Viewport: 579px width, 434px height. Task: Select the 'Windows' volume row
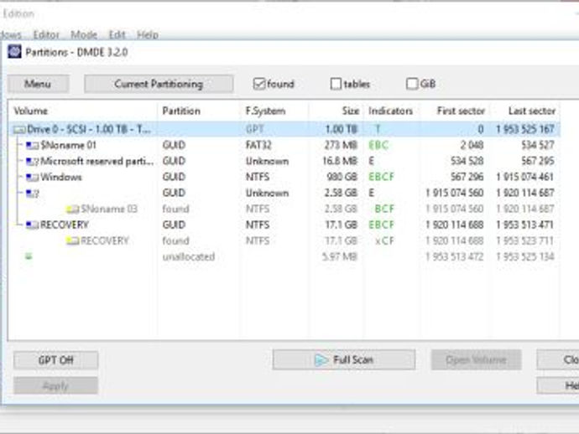point(284,178)
